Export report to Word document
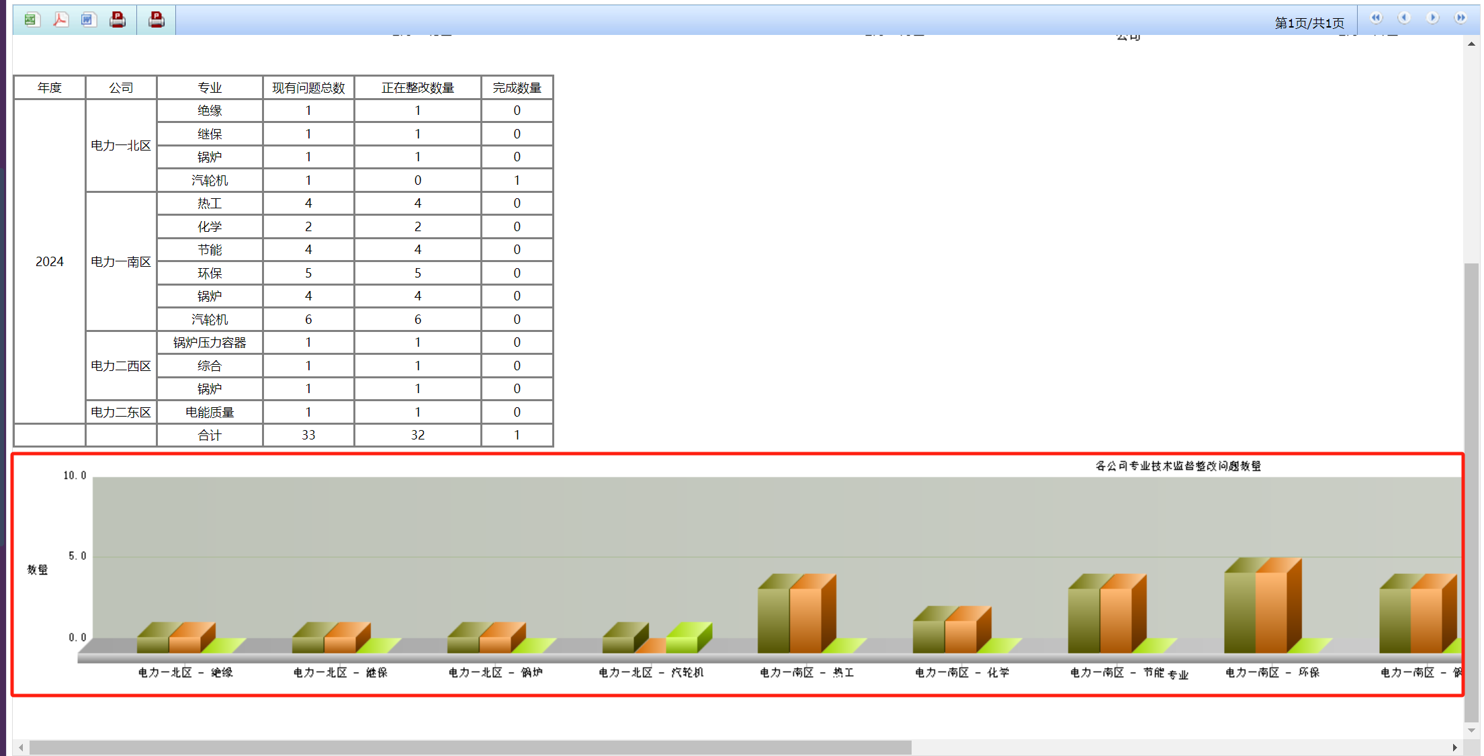 pyautogui.click(x=89, y=19)
